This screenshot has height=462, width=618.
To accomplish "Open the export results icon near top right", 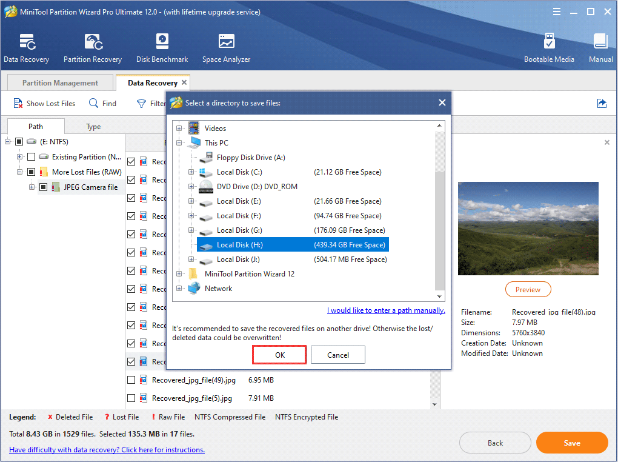I will click(602, 104).
